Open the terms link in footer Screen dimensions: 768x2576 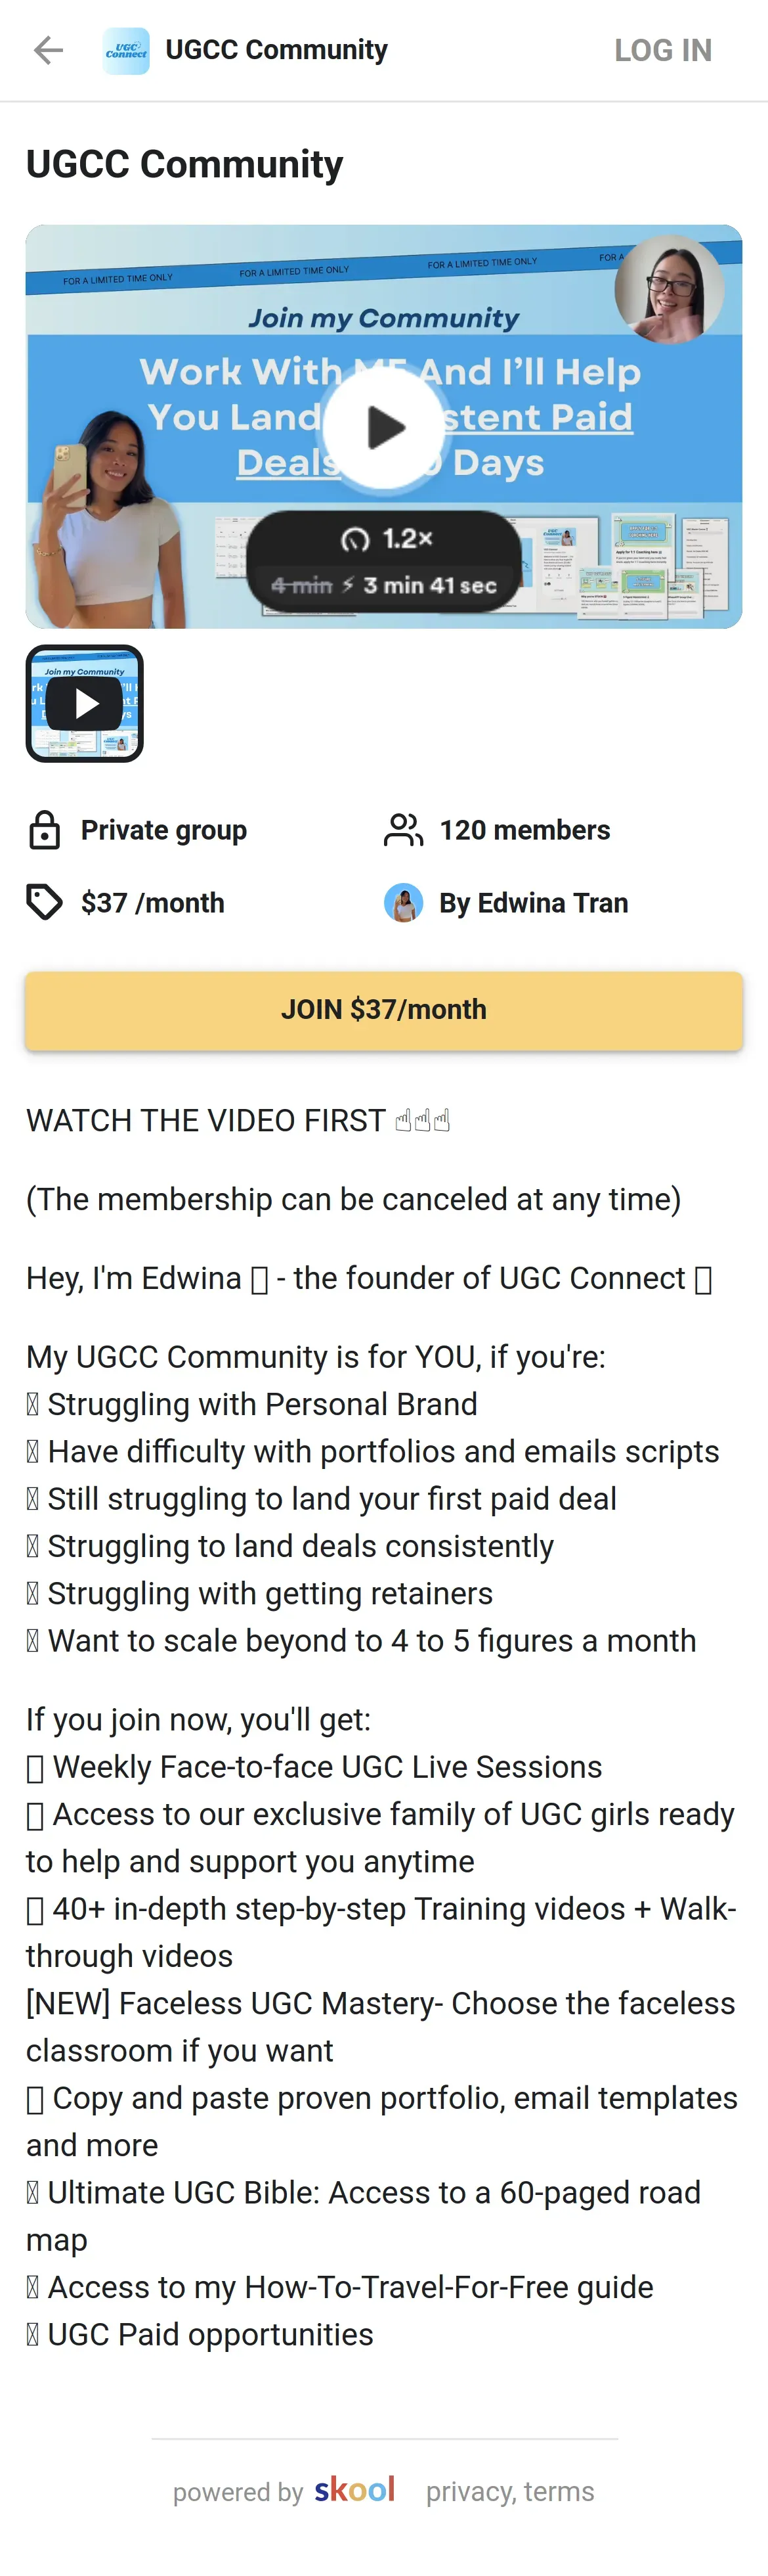click(x=559, y=2491)
